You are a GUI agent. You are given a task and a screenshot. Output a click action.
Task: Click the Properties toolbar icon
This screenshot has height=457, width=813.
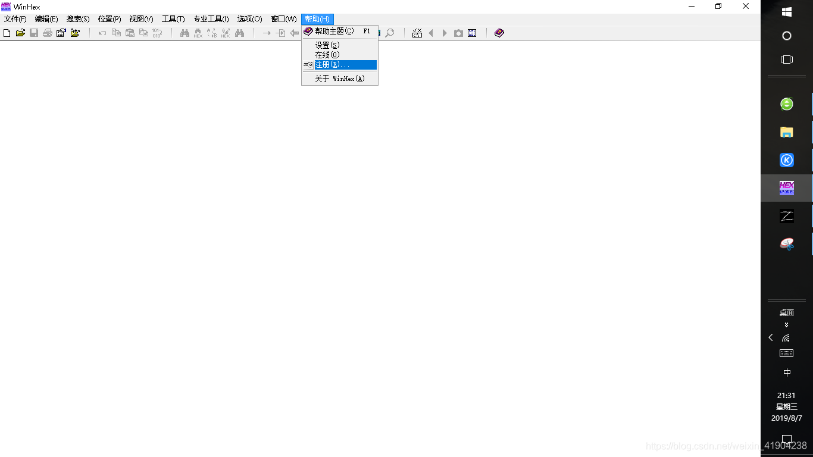click(61, 33)
